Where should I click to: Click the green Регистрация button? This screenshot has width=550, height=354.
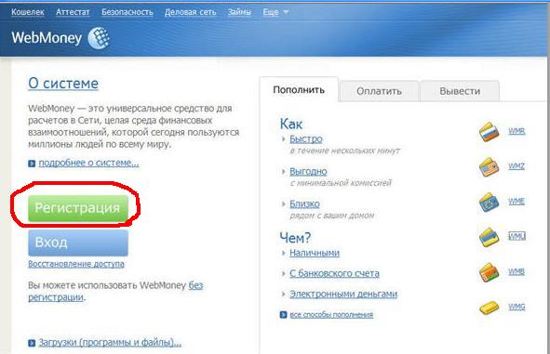(x=78, y=208)
